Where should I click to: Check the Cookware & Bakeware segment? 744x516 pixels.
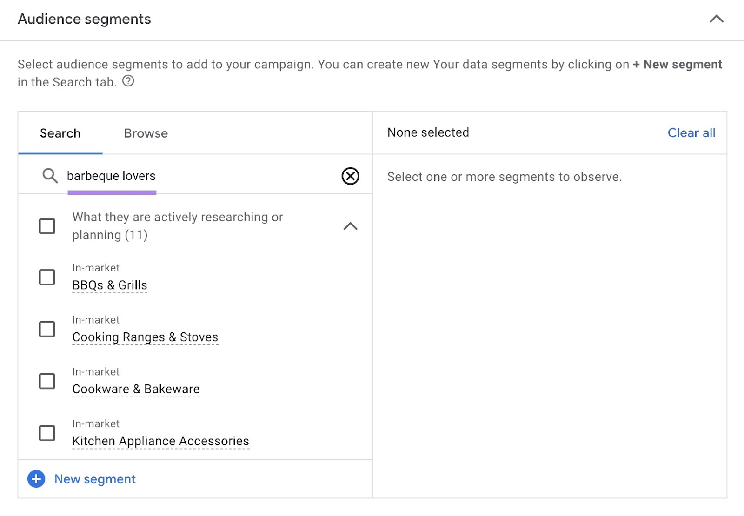click(46, 381)
